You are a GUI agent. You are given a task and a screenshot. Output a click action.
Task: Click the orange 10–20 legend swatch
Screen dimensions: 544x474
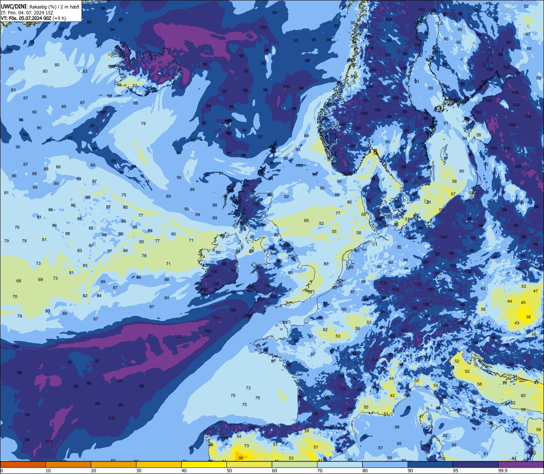(x=68, y=464)
